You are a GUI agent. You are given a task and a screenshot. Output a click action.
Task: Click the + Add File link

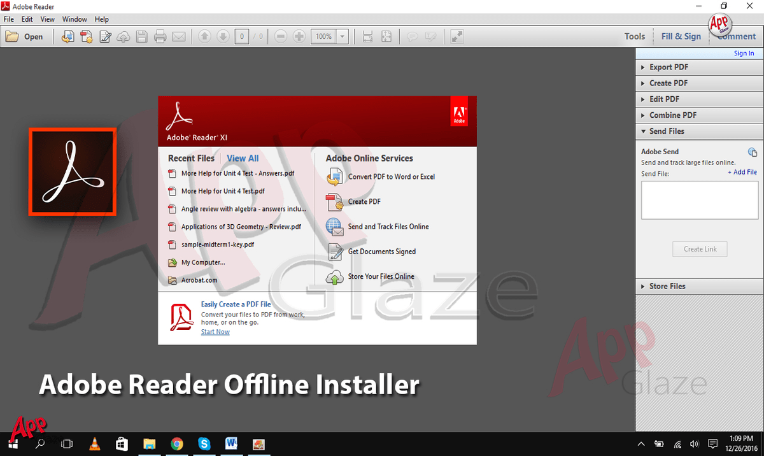click(742, 172)
